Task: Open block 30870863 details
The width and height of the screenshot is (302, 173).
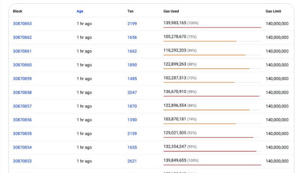Action: tap(22, 24)
